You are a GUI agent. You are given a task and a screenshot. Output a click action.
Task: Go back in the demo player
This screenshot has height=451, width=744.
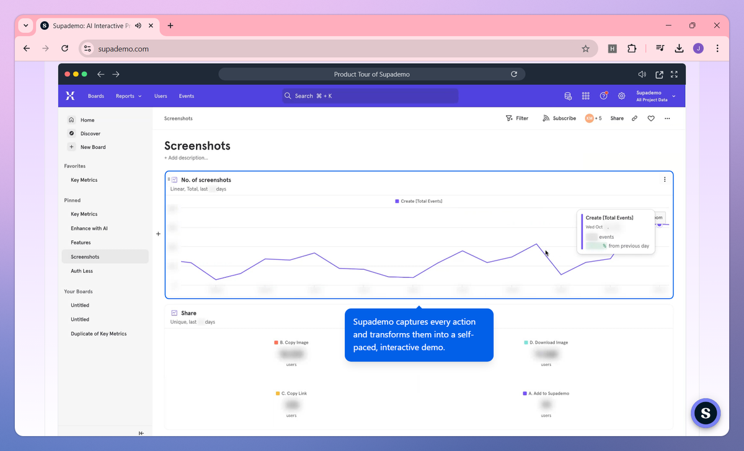click(x=100, y=74)
